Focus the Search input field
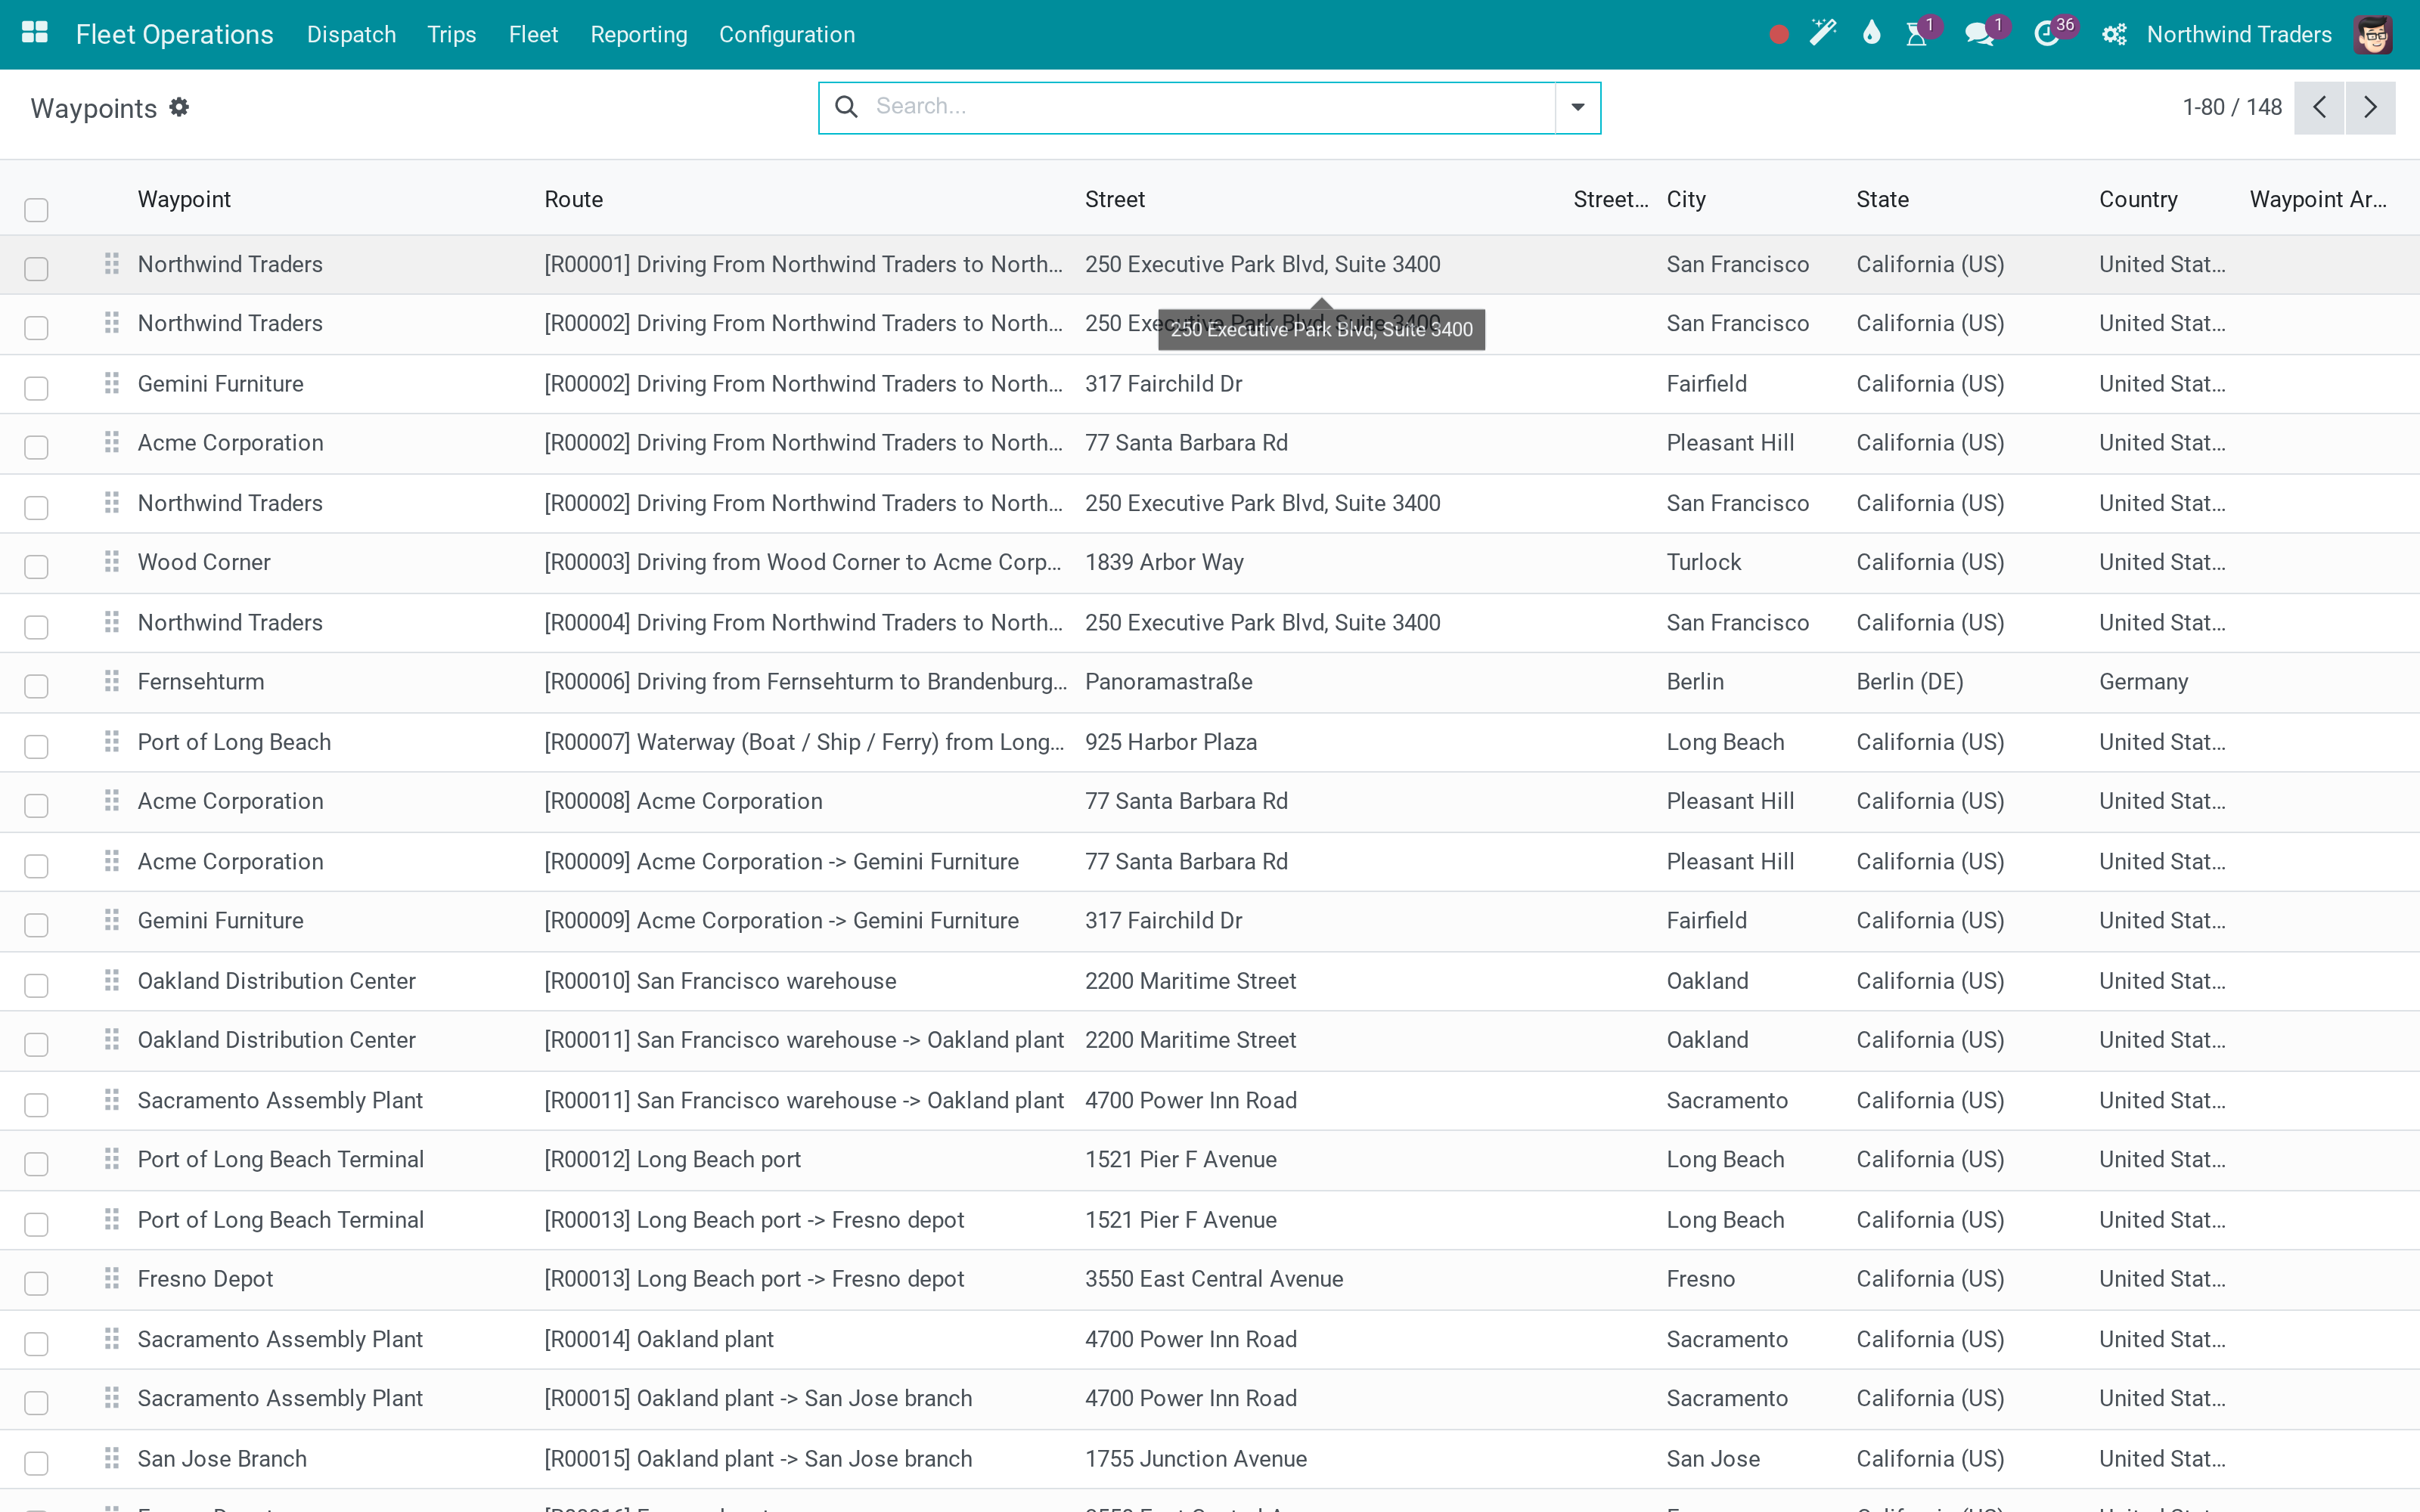This screenshot has height=1512, width=2420. pyautogui.click(x=1209, y=106)
